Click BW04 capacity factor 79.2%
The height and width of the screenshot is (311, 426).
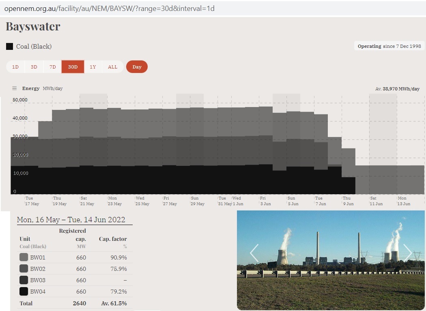tap(119, 292)
